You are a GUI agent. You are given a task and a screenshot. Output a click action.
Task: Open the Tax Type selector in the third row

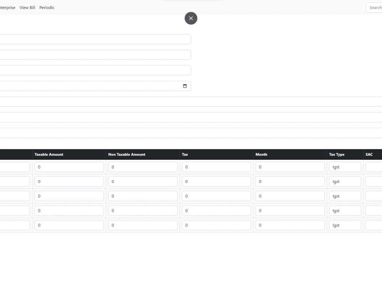point(345,196)
